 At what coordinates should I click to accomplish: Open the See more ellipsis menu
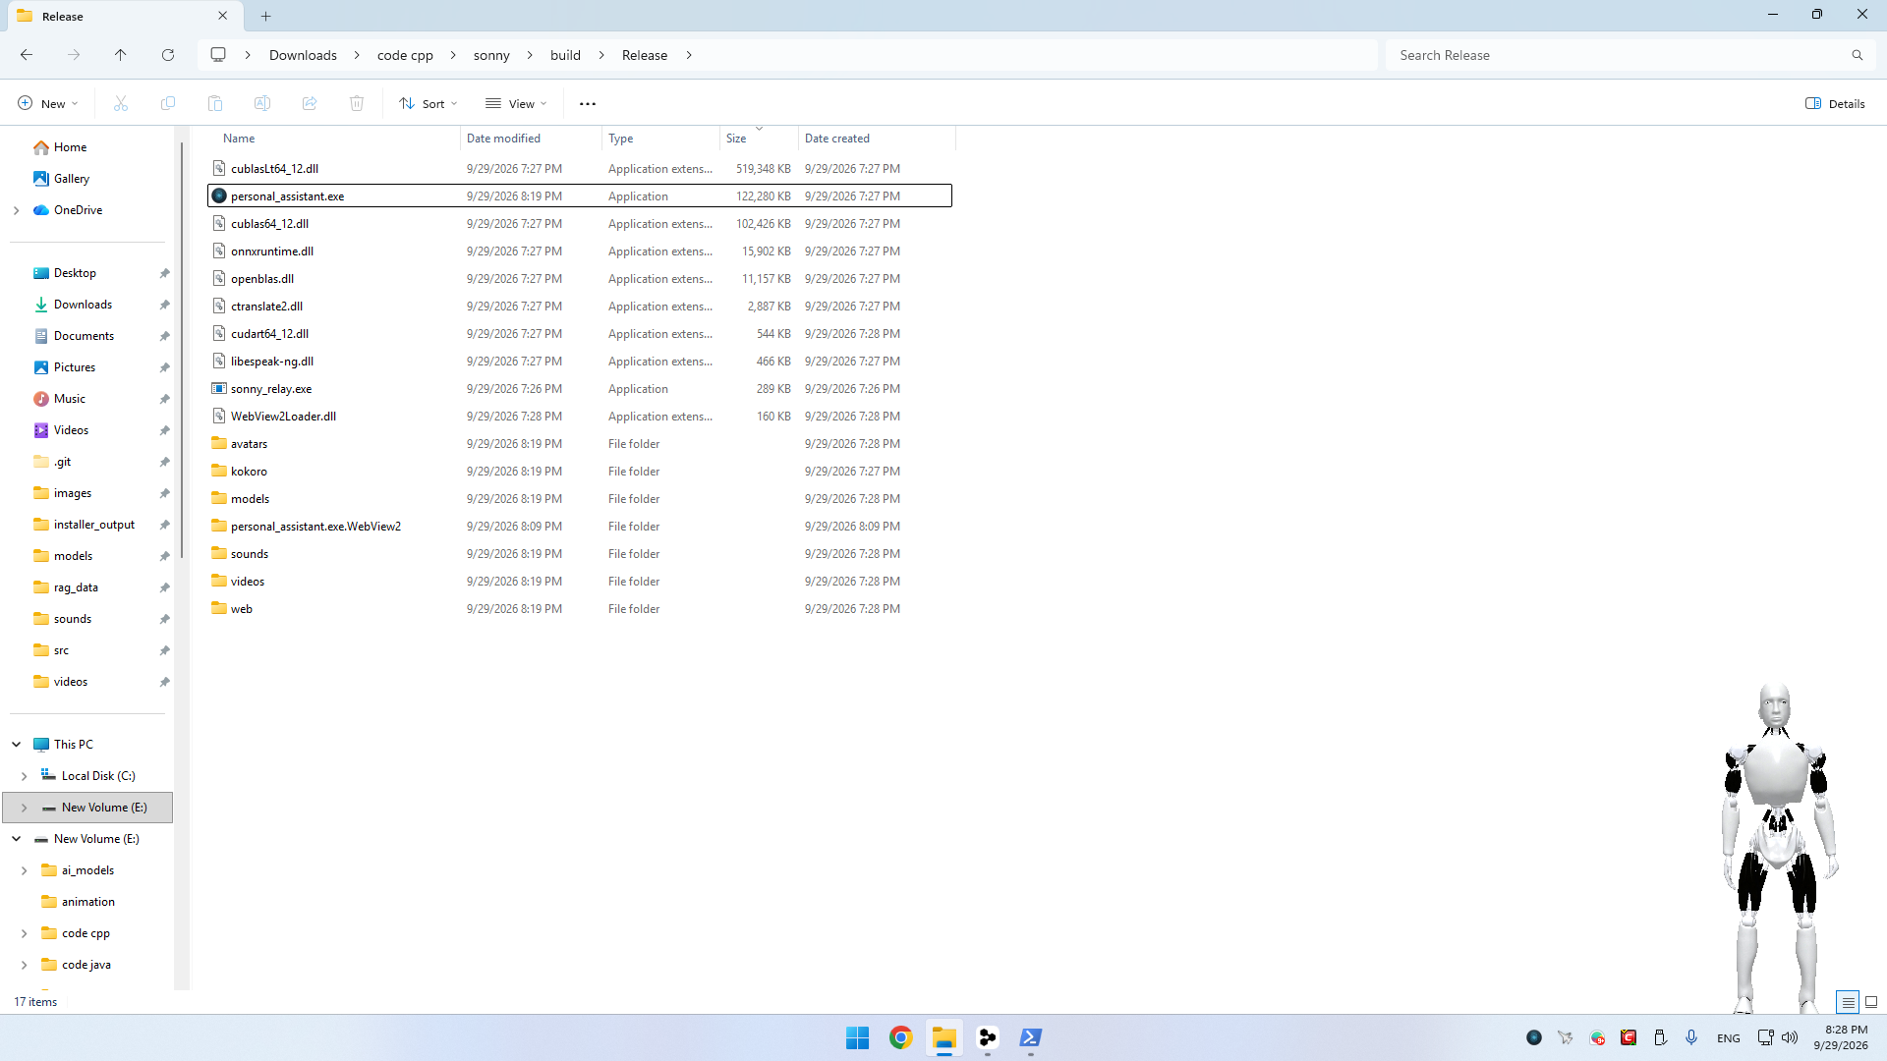(x=588, y=103)
